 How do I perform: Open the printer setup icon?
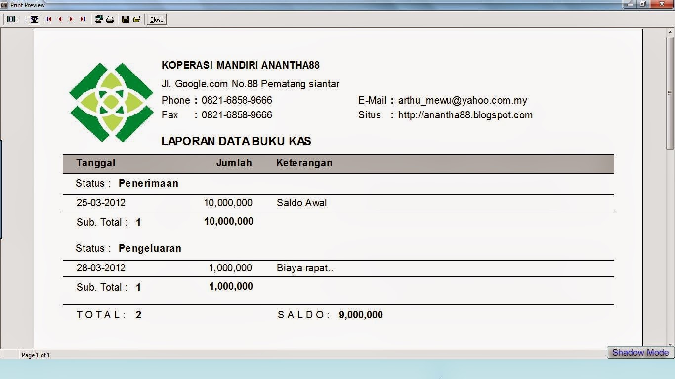[x=98, y=19]
